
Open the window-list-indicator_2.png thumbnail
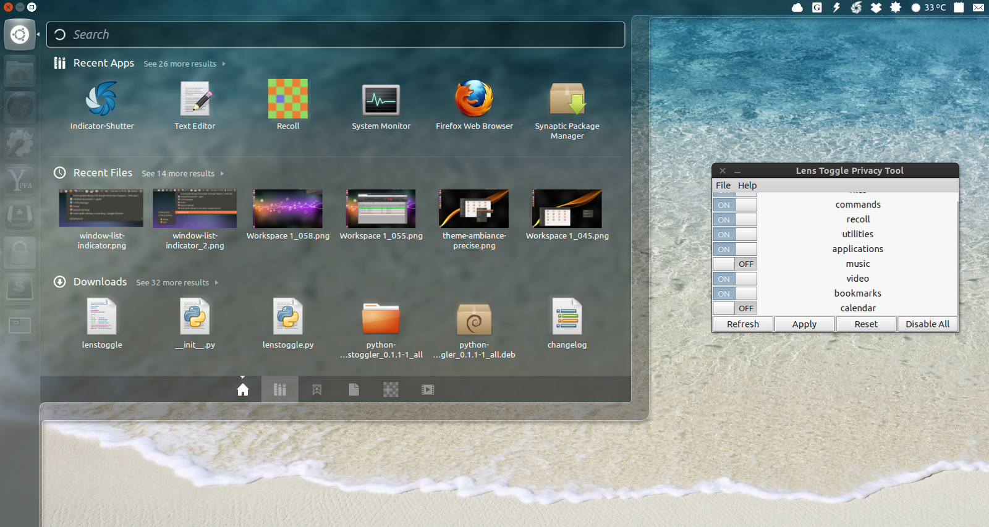(195, 209)
